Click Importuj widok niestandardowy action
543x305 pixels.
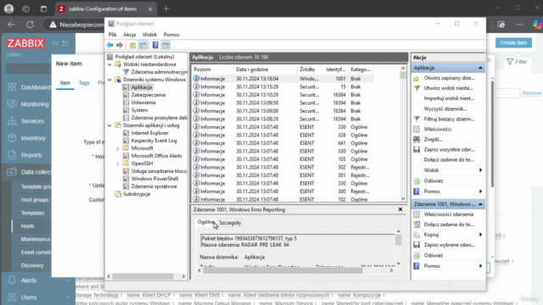tap(449, 98)
